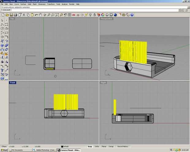Open the Curve menu

17,4
